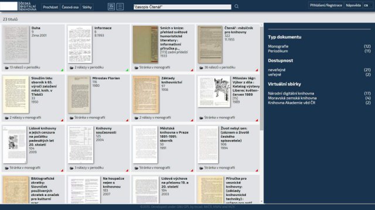This screenshot has width=375, height=210.
Task: Open Časová osa view
Action: click(x=70, y=7)
